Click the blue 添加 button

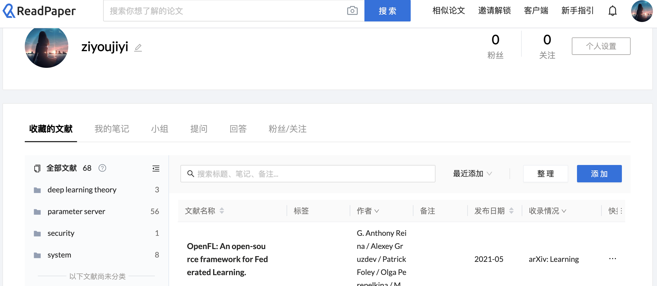(x=599, y=174)
